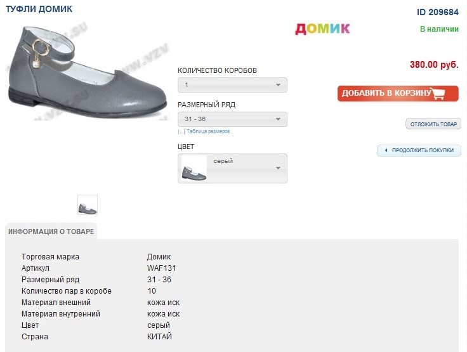
Task: Click the Отложить товар button
Action: 433,124
